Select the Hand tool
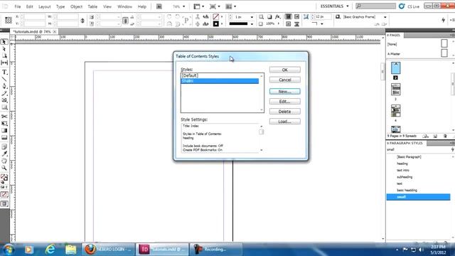This screenshot has height=256, width=455. pyautogui.click(x=4, y=161)
